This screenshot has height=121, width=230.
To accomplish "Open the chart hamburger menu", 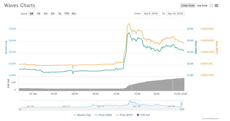I will tap(217, 6).
